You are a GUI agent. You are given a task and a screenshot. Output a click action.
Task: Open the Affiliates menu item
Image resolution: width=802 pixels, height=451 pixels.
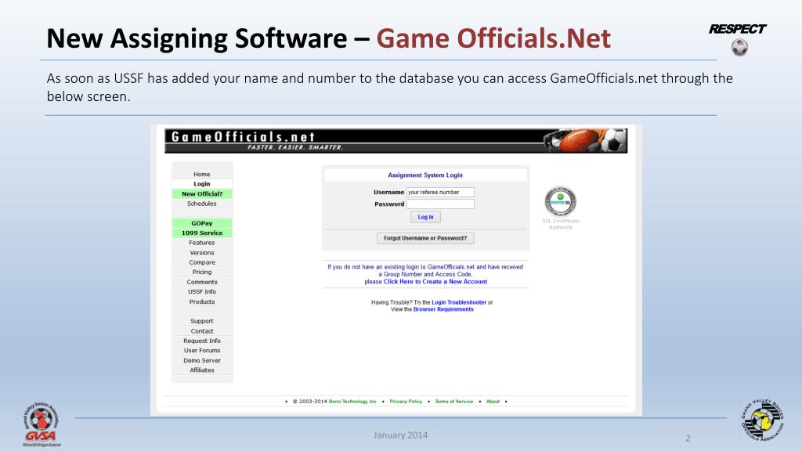[202, 370]
